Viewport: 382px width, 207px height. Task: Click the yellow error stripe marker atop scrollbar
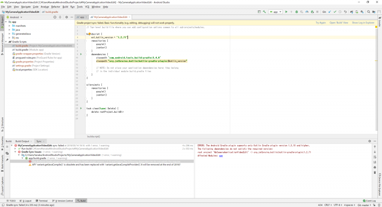tap(376, 27)
